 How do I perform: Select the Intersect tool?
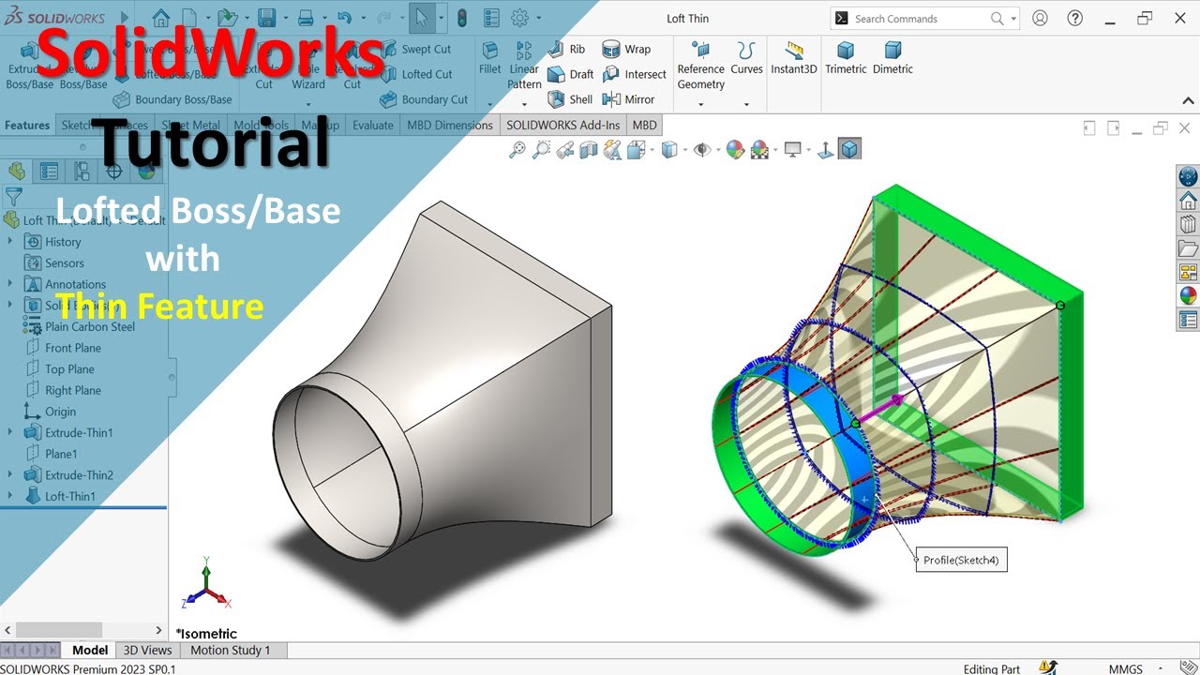tap(635, 74)
